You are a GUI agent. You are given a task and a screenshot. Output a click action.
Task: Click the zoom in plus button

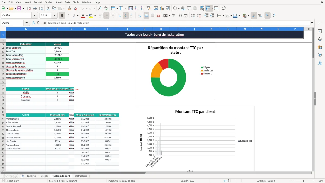pos(314,181)
